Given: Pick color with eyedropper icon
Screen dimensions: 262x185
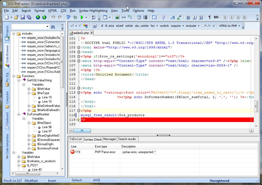Looking at the screenshot, I should tap(179, 17).
